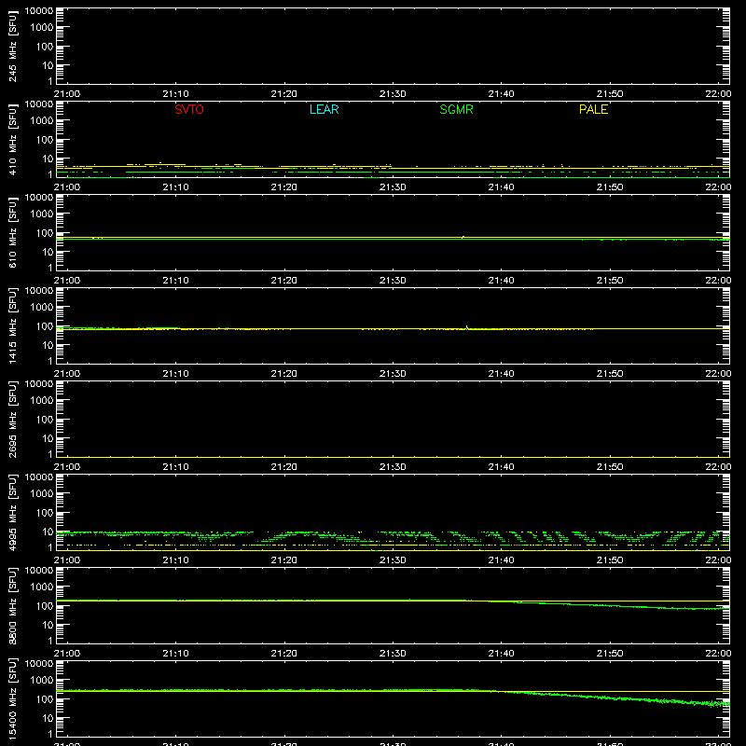Click the 1000 y-axis label of 410 MHz plot
Screen dimensions: 746x746
coord(42,121)
